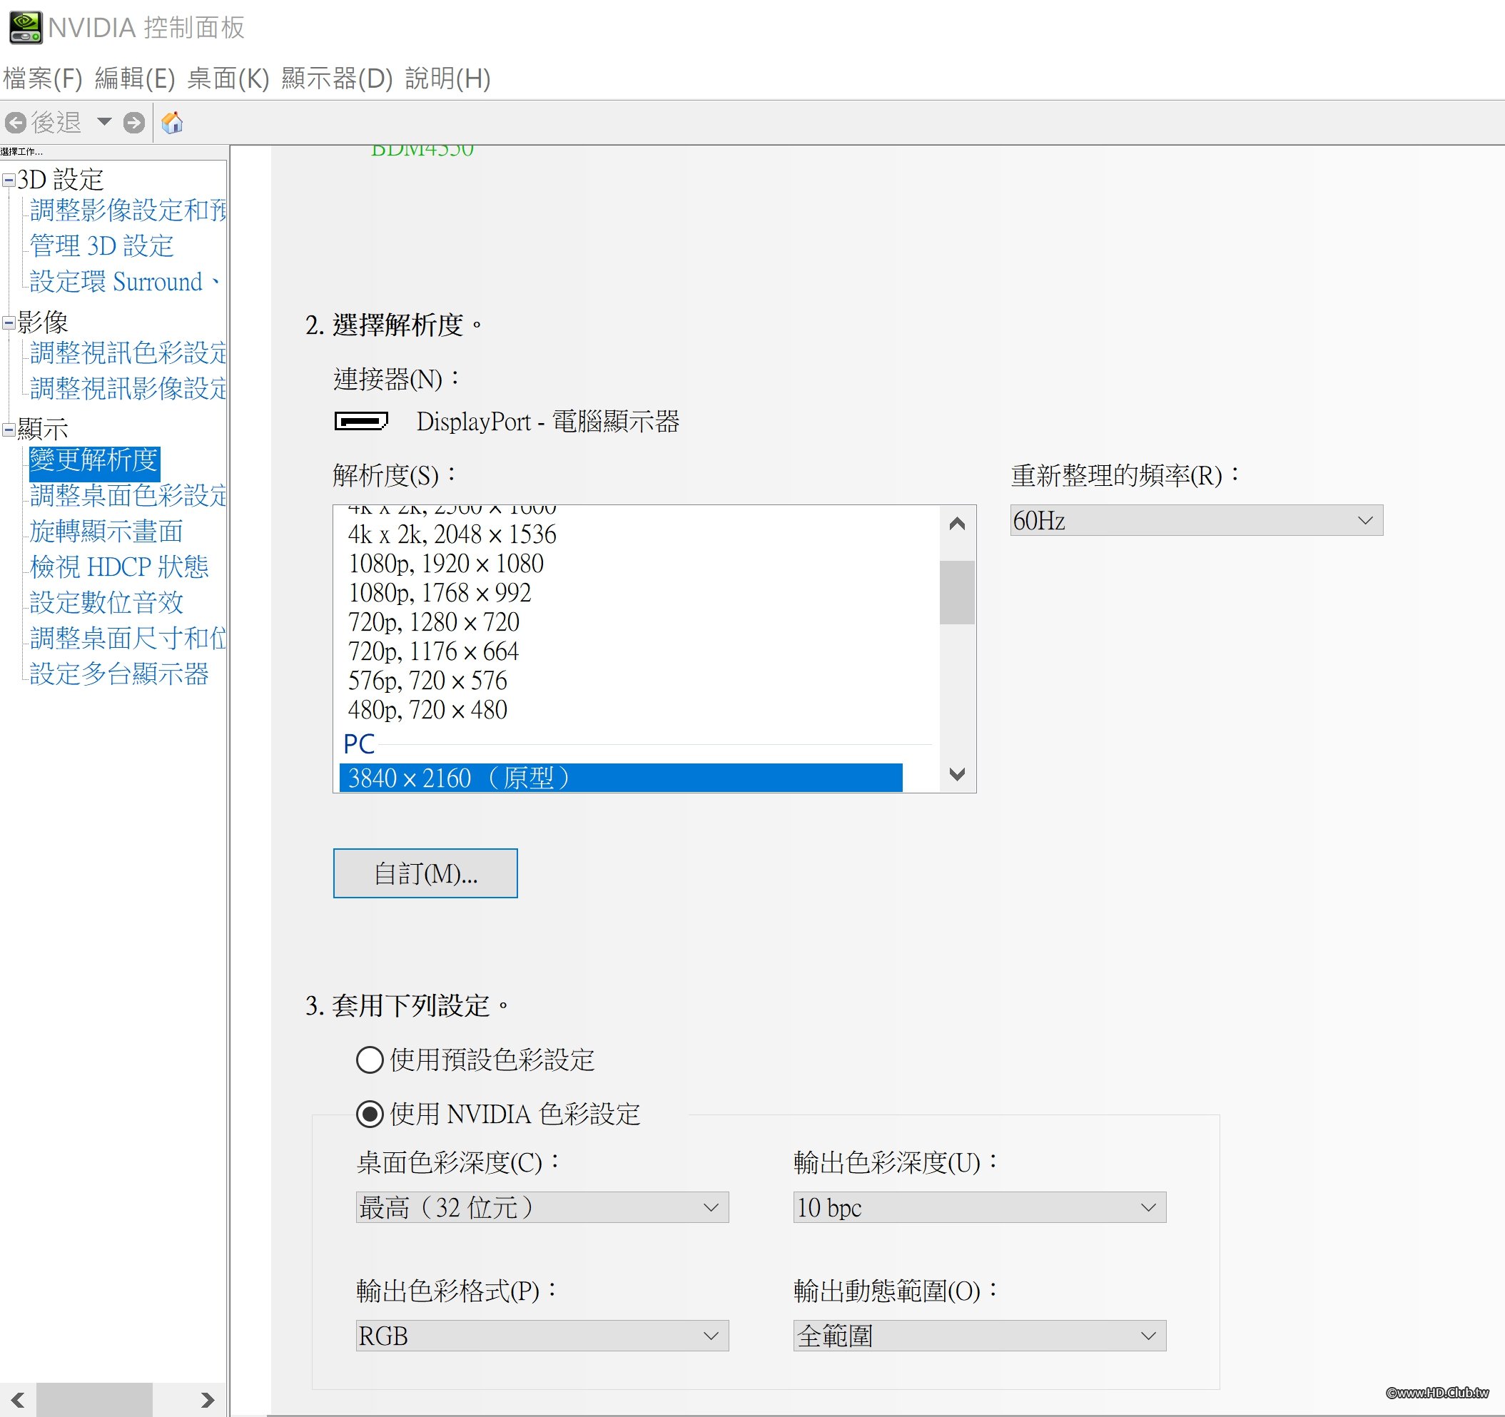Screen dimensions: 1505x1417
Task: Click the NVIDIA Control Panel logo icon
Action: click(26, 27)
